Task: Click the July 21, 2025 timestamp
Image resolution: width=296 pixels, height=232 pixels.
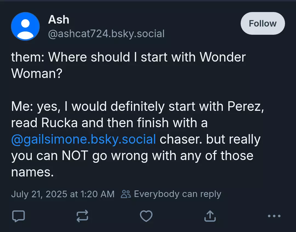Action: 63,194
